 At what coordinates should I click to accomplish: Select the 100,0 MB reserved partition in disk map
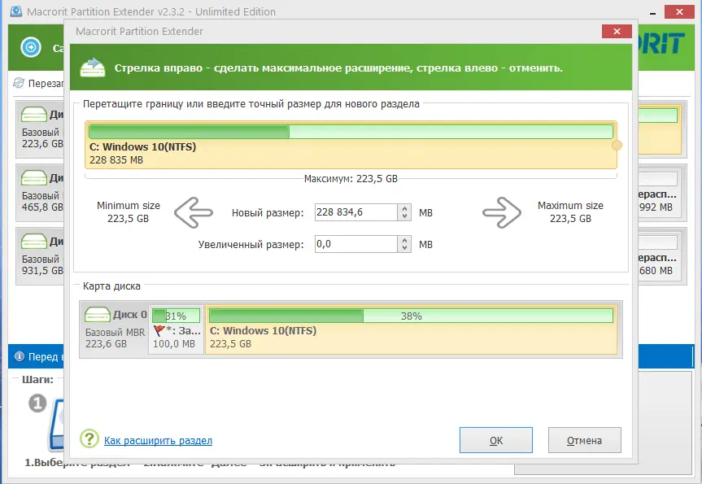point(176,329)
